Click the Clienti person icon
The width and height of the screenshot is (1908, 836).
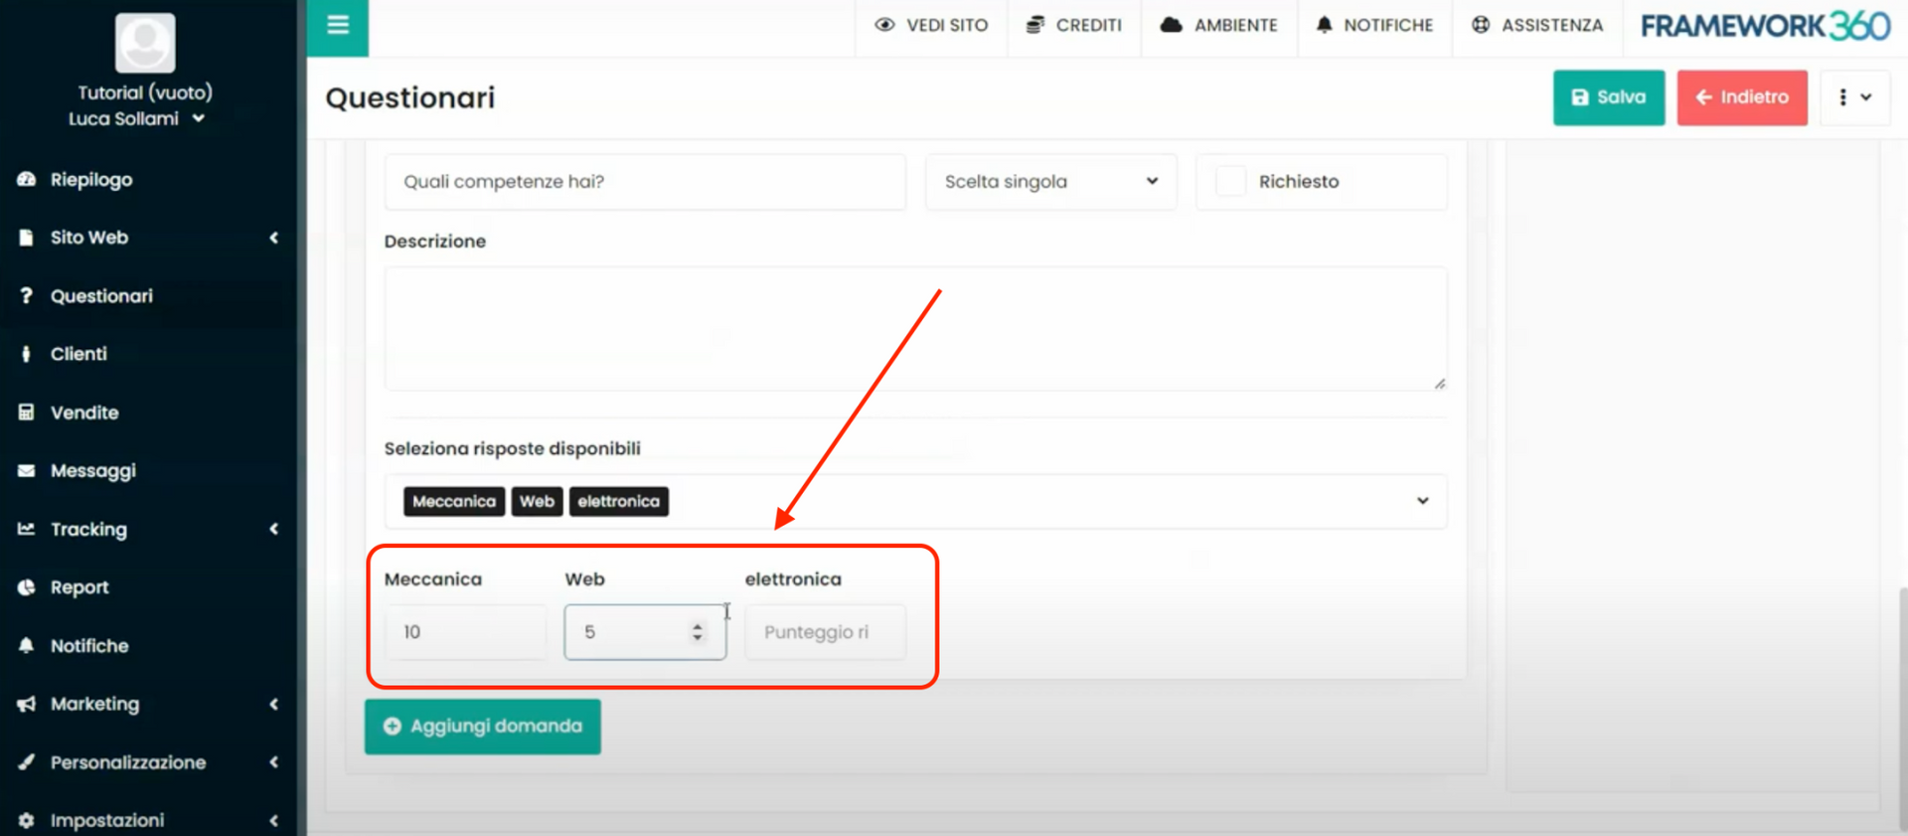click(x=27, y=354)
